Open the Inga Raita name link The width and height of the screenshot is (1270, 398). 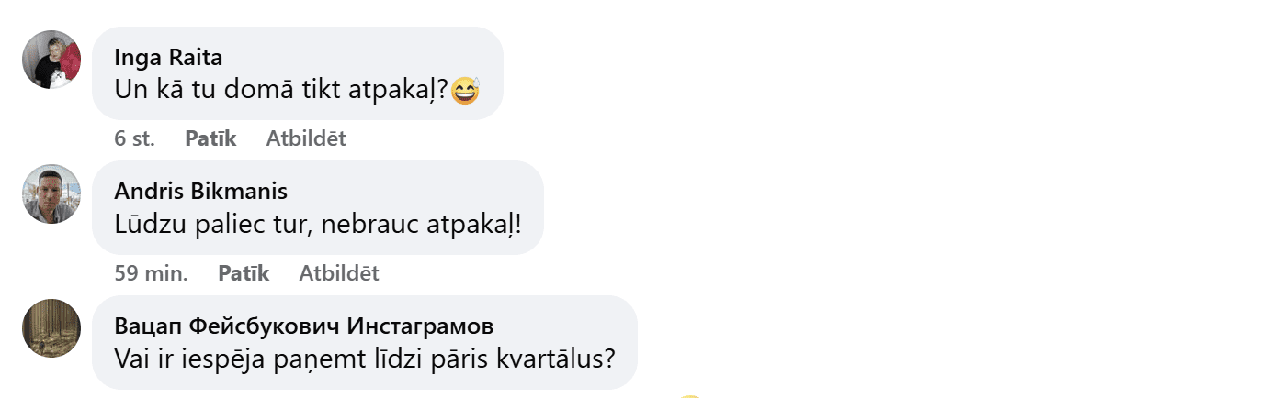click(x=168, y=57)
